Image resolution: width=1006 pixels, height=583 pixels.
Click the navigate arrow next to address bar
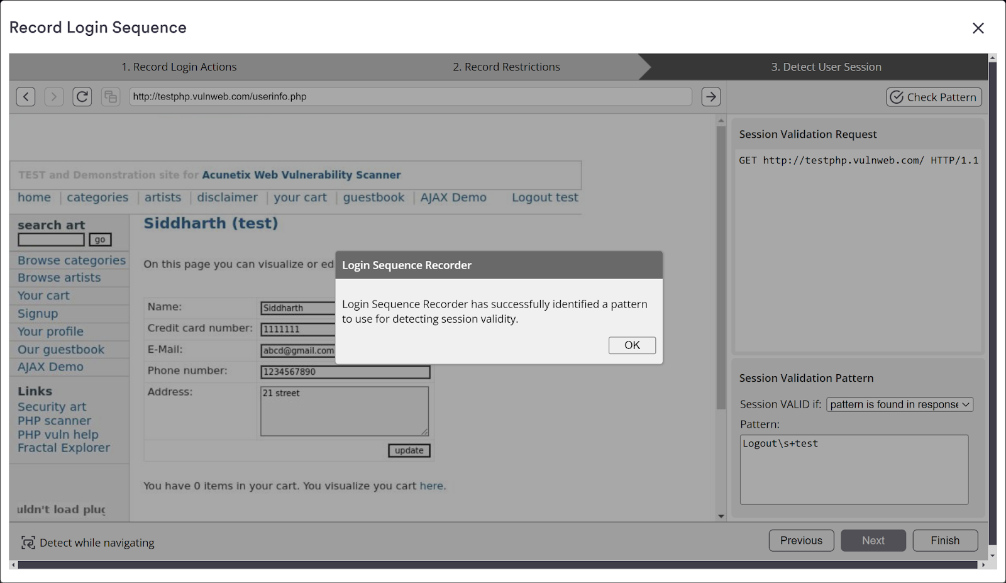pyautogui.click(x=710, y=96)
